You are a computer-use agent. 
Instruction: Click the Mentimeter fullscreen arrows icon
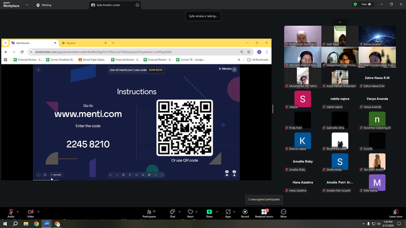click(110, 175)
